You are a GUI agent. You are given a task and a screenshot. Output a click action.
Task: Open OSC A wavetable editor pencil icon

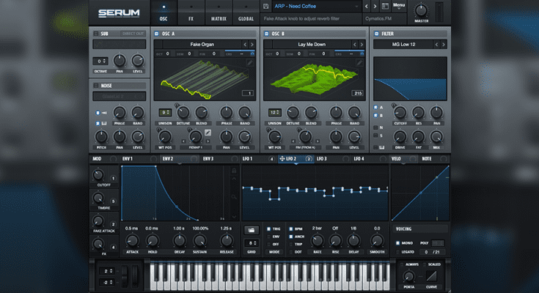coord(249,62)
